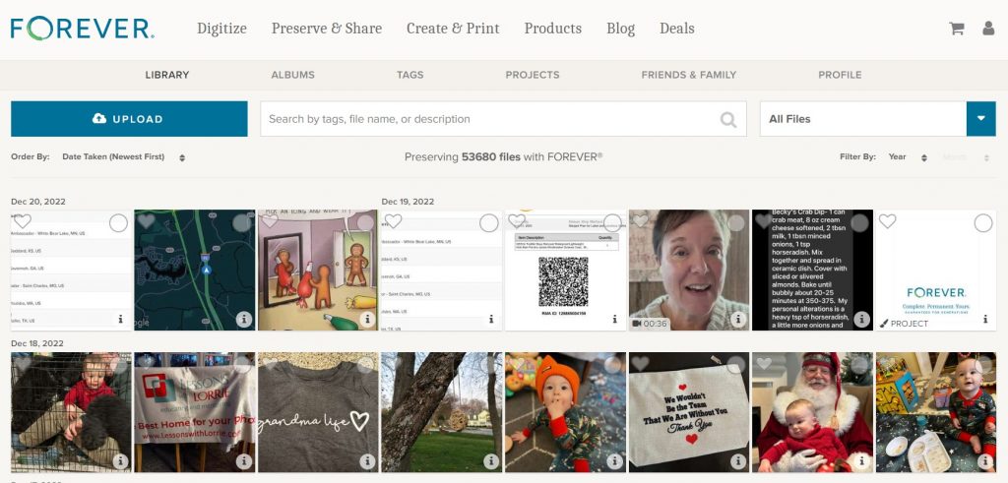The image size is (1008, 483).
Task: Show info for the QR code image
Action: (x=614, y=320)
